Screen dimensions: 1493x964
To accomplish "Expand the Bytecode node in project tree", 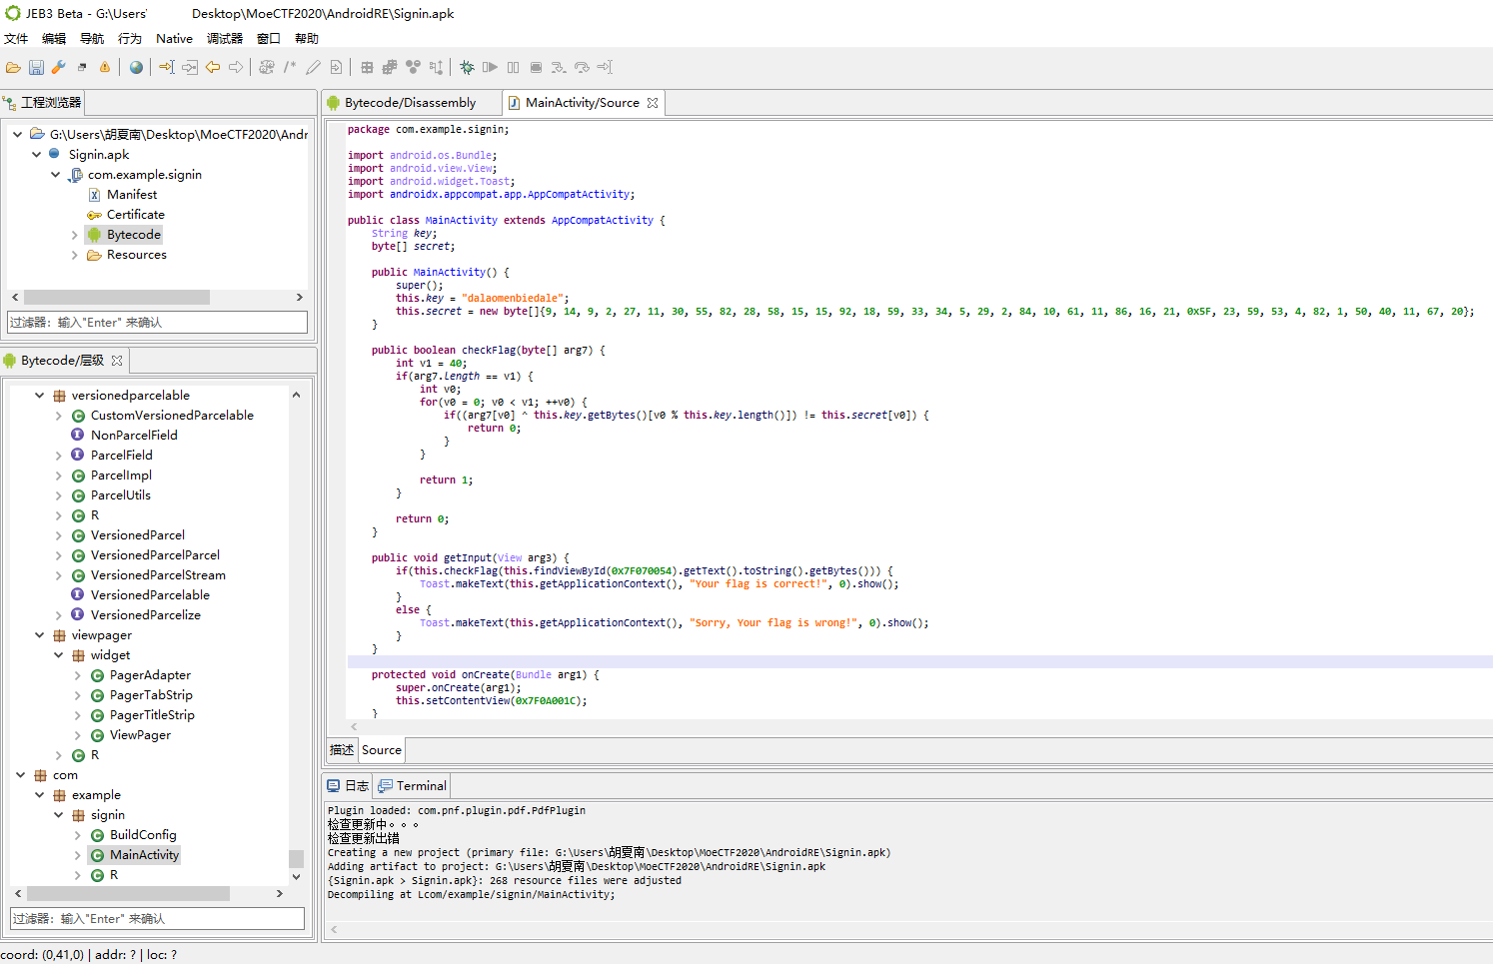I will coord(75,235).
